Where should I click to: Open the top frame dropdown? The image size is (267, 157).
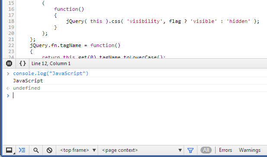(78, 150)
